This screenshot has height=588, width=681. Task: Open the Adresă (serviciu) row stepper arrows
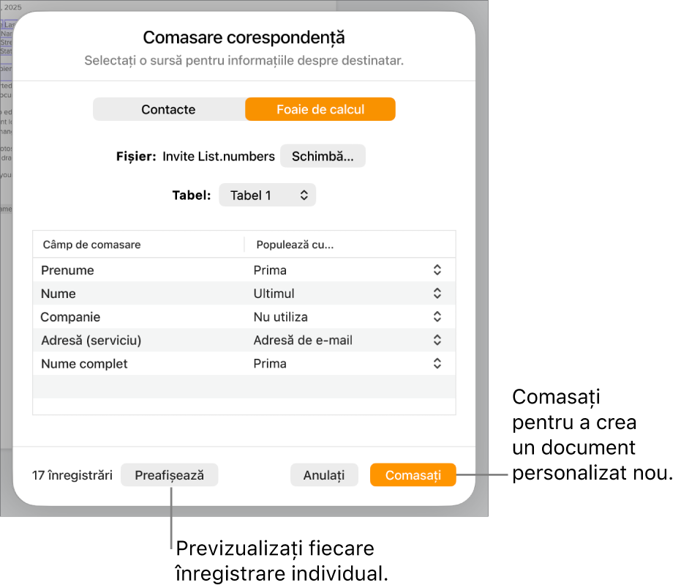pyautogui.click(x=437, y=340)
